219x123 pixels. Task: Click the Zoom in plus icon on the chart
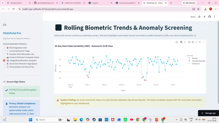pyautogui.click(x=189, y=42)
